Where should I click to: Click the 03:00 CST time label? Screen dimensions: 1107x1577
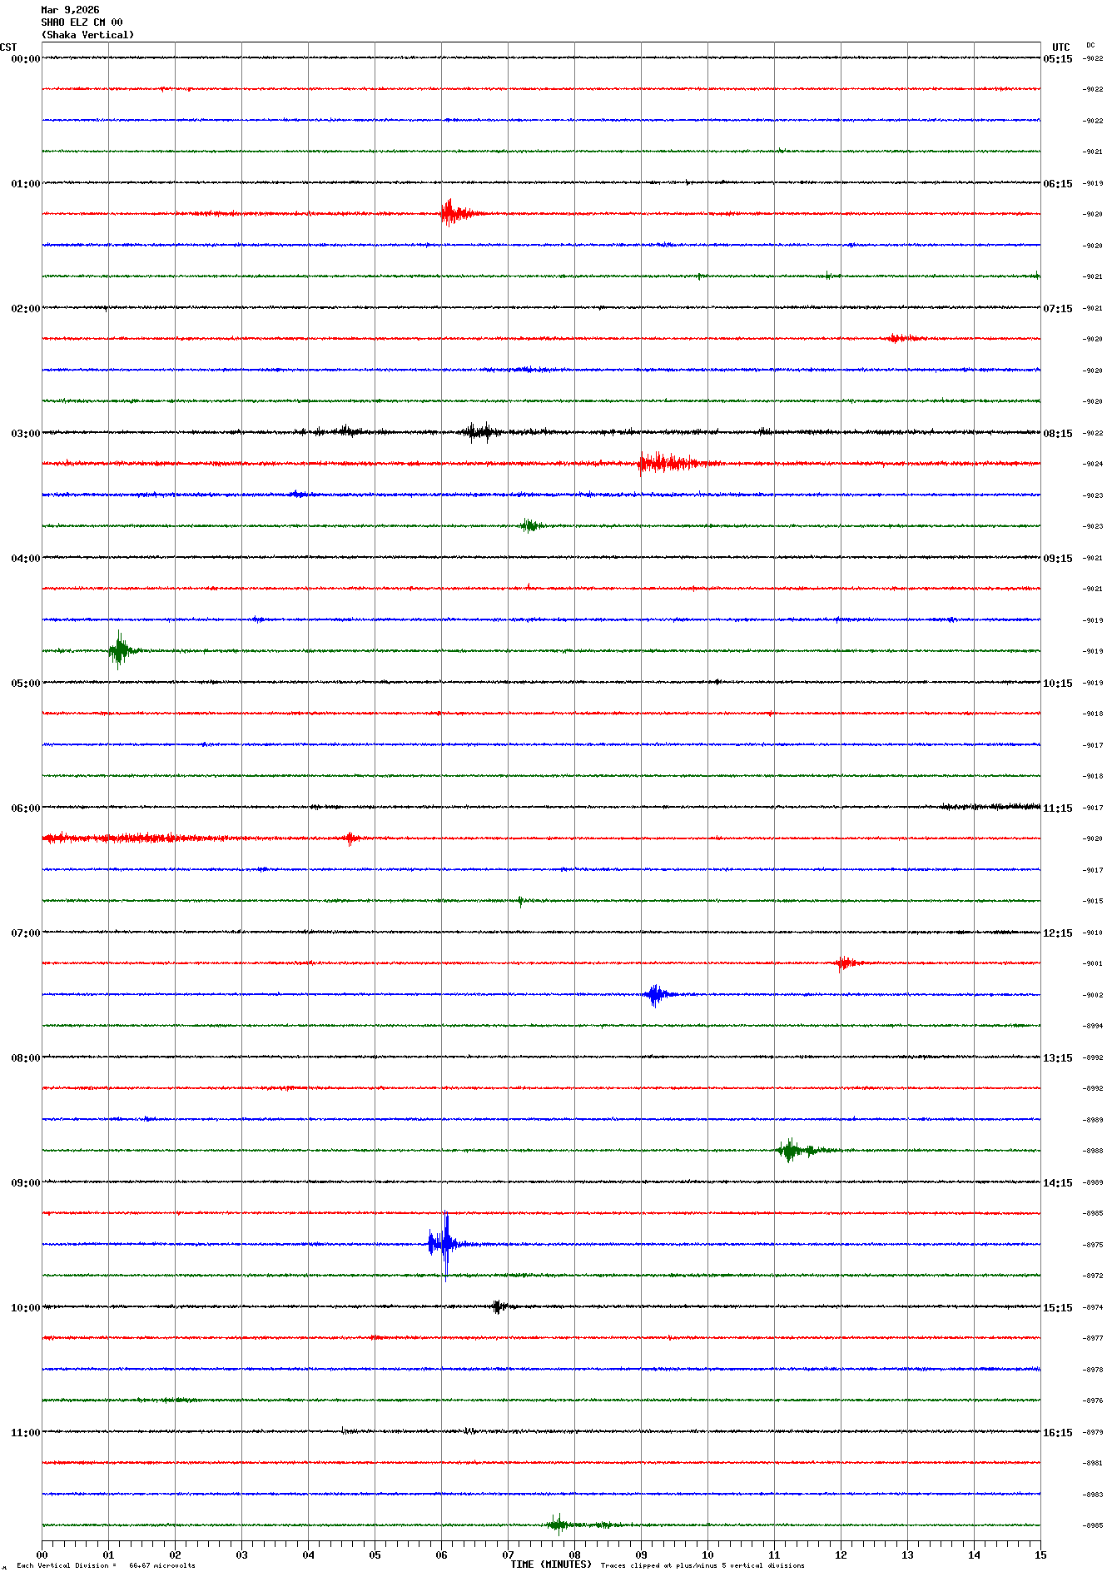(25, 434)
